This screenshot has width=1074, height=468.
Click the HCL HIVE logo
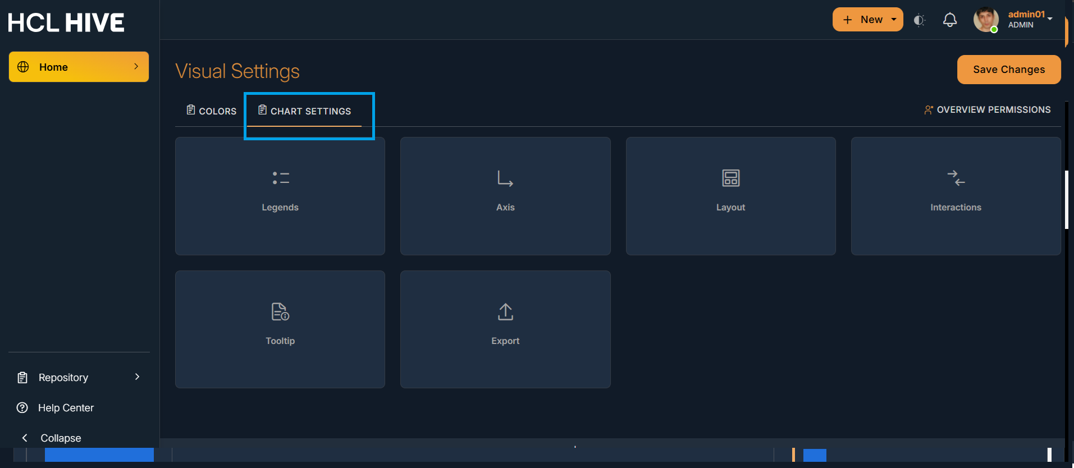pos(66,23)
